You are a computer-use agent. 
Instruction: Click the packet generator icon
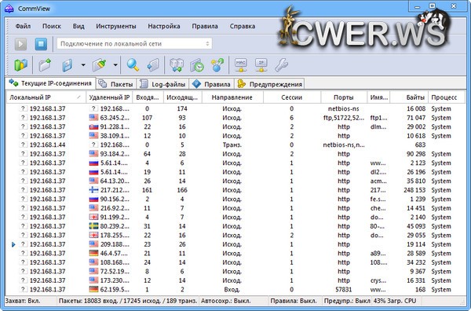(x=154, y=64)
